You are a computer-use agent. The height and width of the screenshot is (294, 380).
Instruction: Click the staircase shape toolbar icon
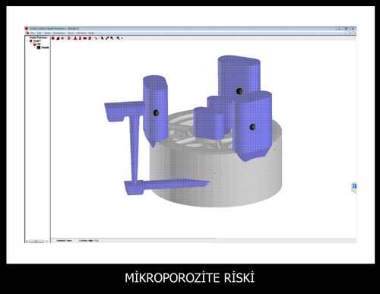point(58,38)
